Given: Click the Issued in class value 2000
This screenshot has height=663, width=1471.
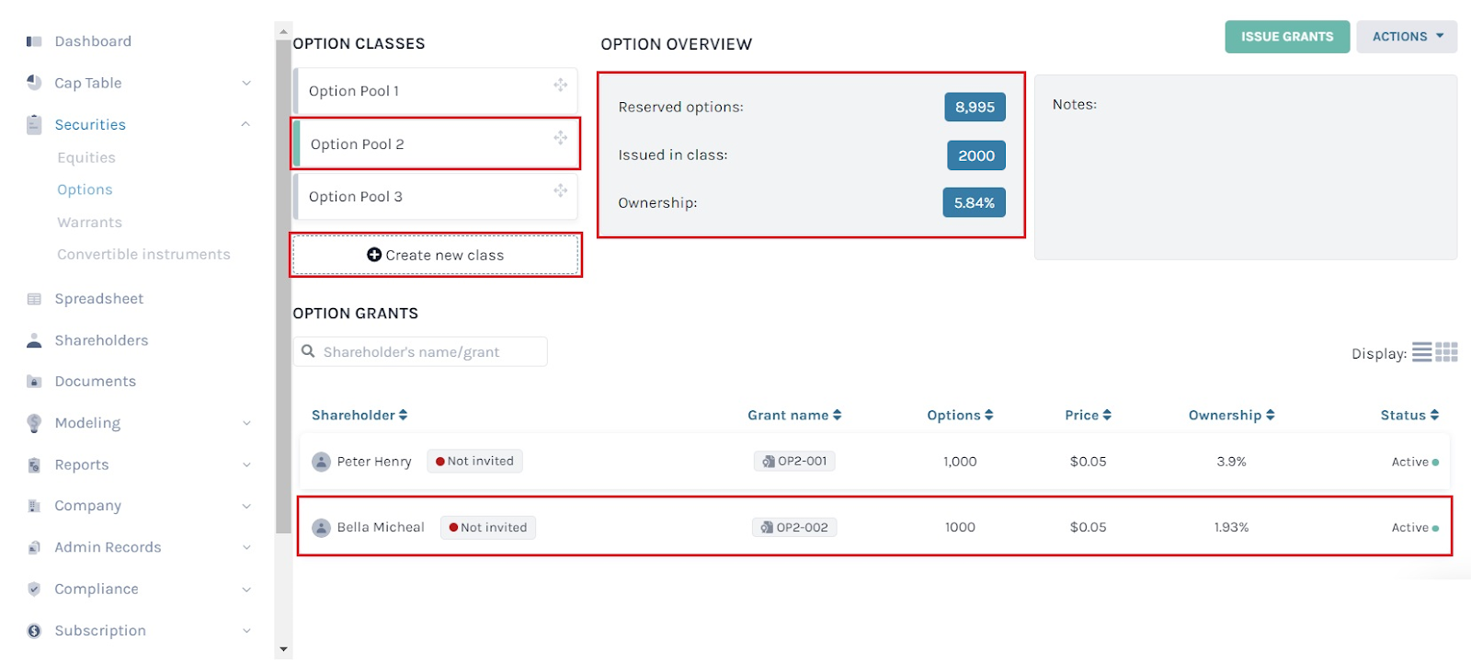Looking at the screenshot, I should coord(976,155).
